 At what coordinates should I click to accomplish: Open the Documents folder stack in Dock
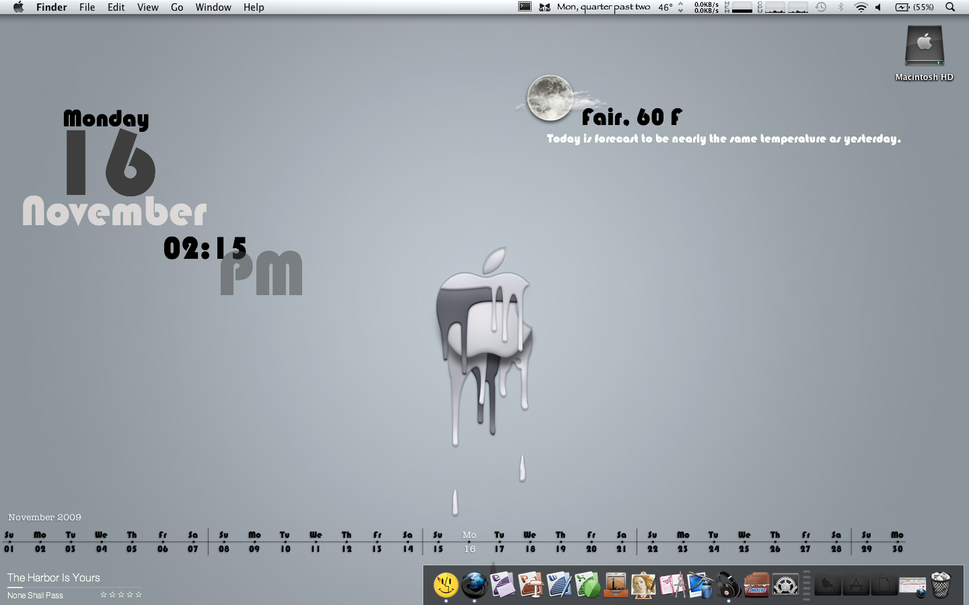pyautogui.click(x=884, y=585)
